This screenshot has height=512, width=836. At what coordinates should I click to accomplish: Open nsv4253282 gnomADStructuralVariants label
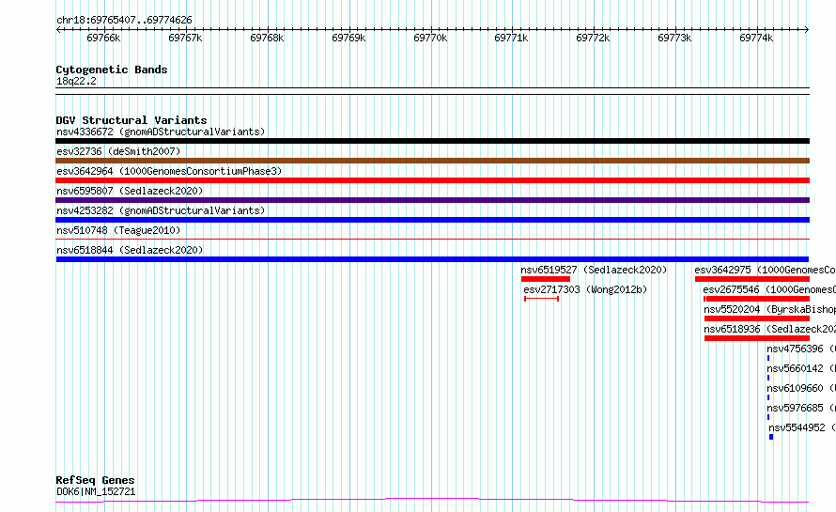pos(161,210)
